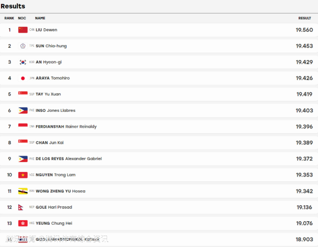Click the China flag icon

(23, 30)
